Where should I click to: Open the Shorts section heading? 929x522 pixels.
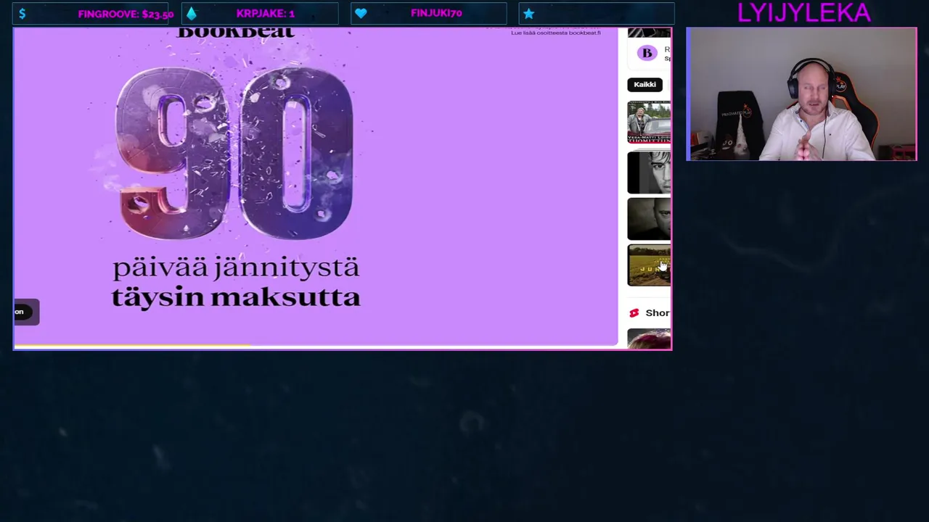[658, 312]
